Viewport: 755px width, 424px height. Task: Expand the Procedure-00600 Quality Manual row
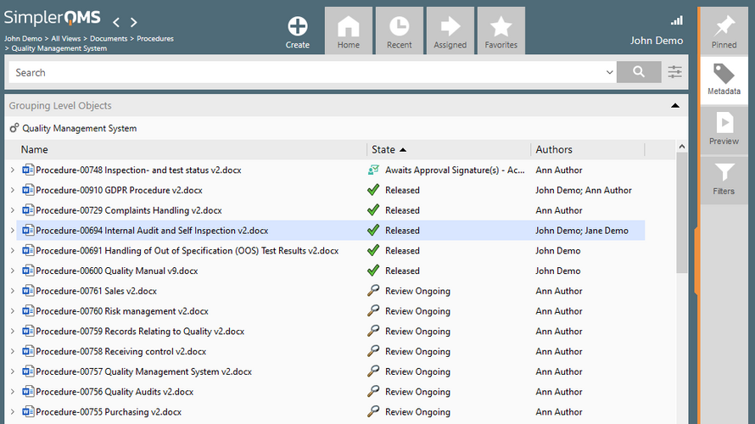[12, 271]
